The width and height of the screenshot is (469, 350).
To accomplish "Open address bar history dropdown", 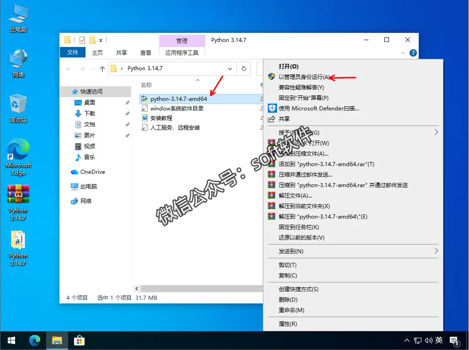I will point(230,69).
